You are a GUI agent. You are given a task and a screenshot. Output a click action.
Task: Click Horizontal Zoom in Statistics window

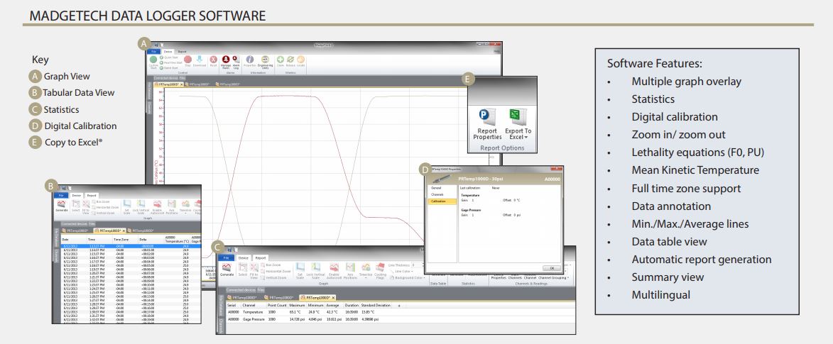point(276,271)
